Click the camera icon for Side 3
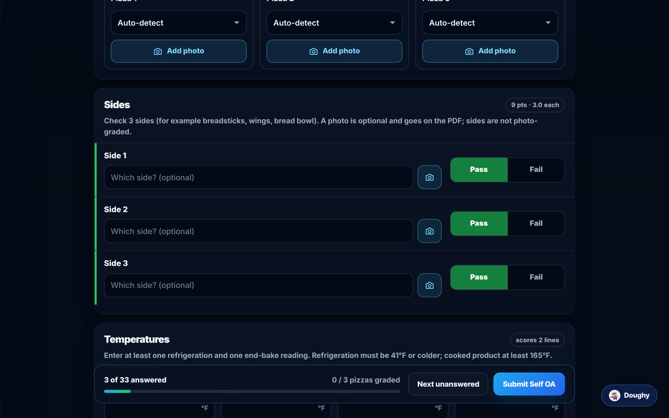This screenshot has width=669, height=418. point(429,285)
